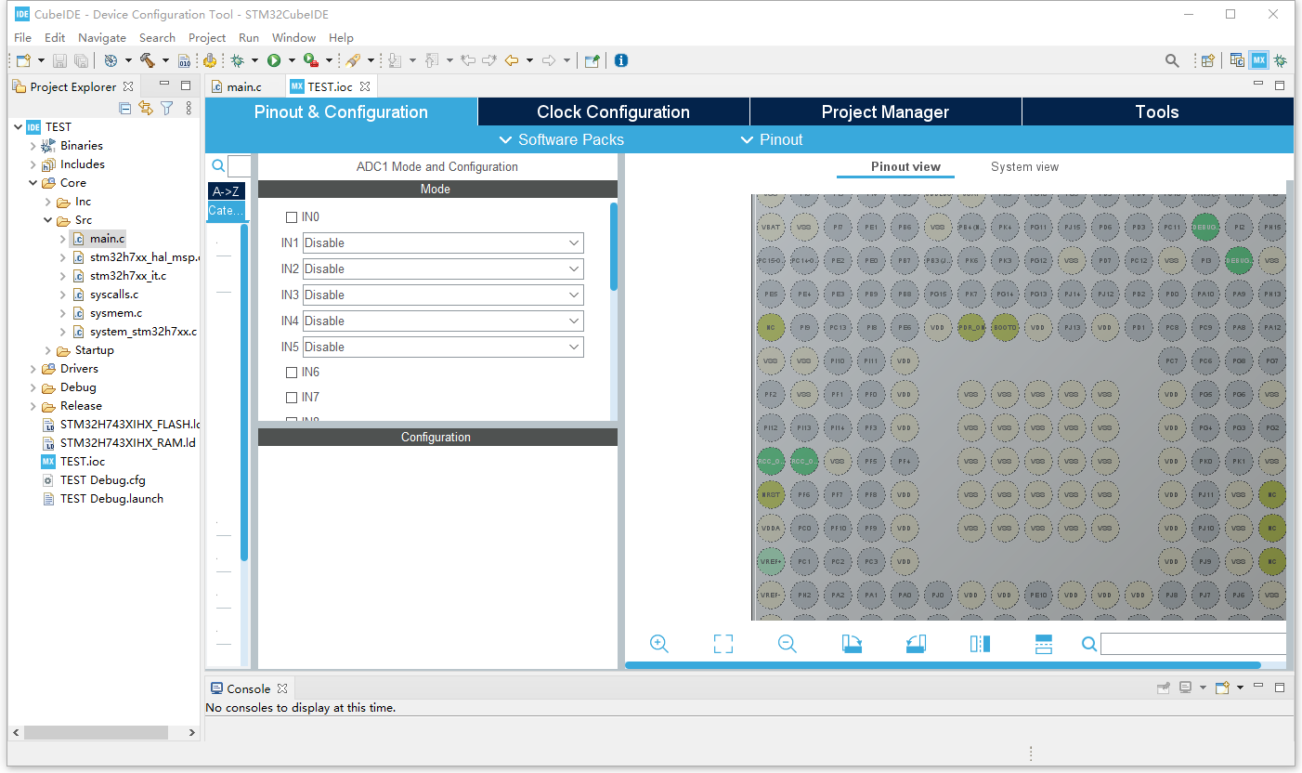Expand the Binaries tree node

click(x=33, y=146)
